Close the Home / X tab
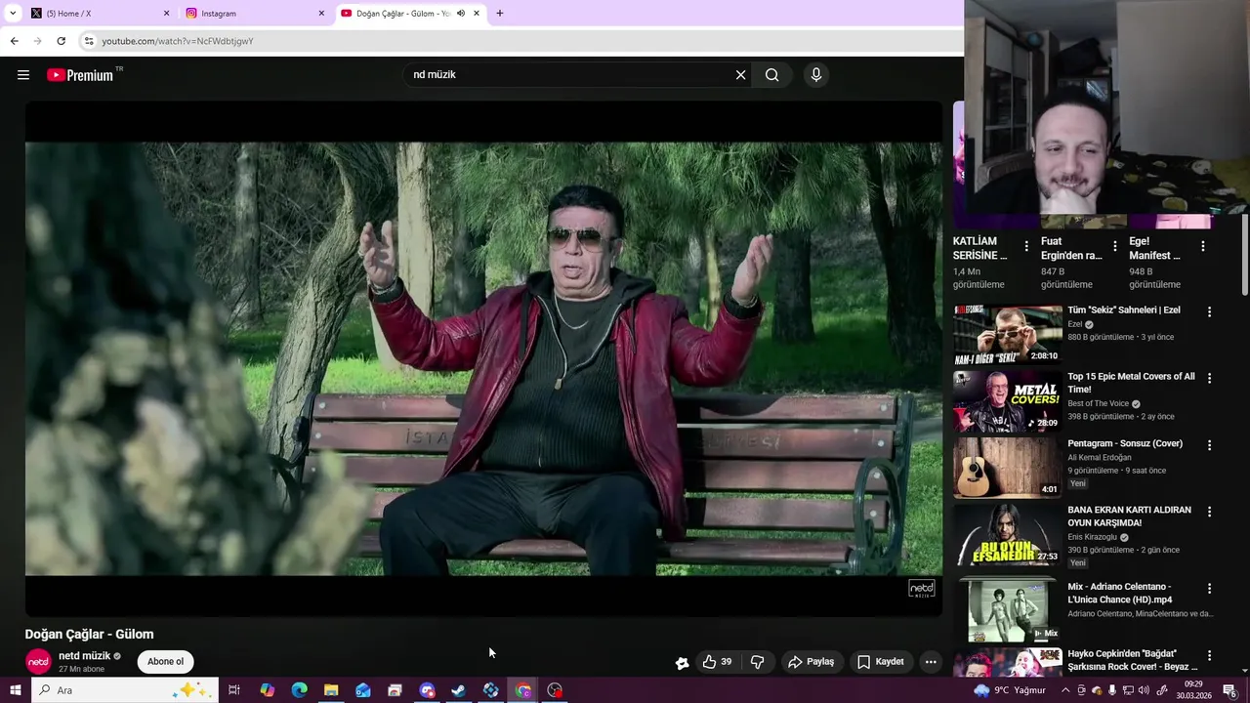1250x703 pixels. (x=166, y=14)
